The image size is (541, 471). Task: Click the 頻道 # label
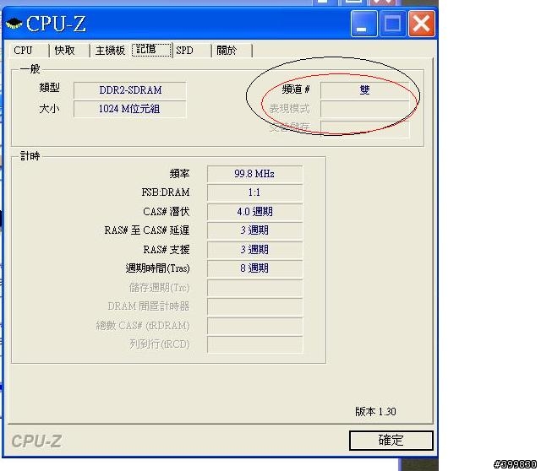pyautogui.click(x=296, y=89)
